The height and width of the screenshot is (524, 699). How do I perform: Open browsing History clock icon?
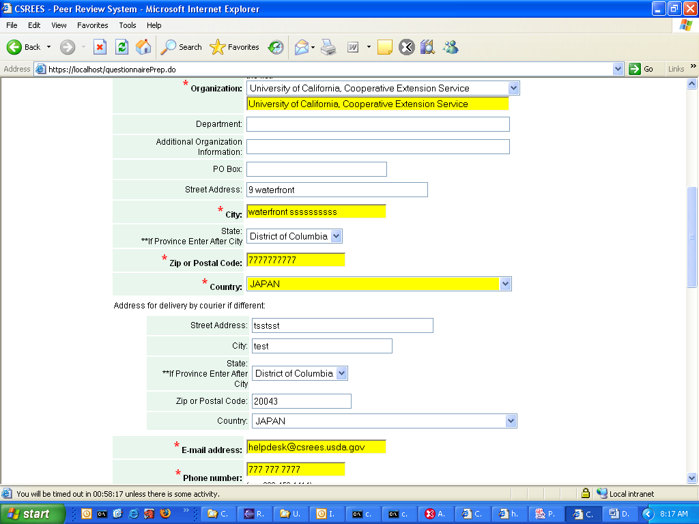pyautogui.click(x=276, y=47)
